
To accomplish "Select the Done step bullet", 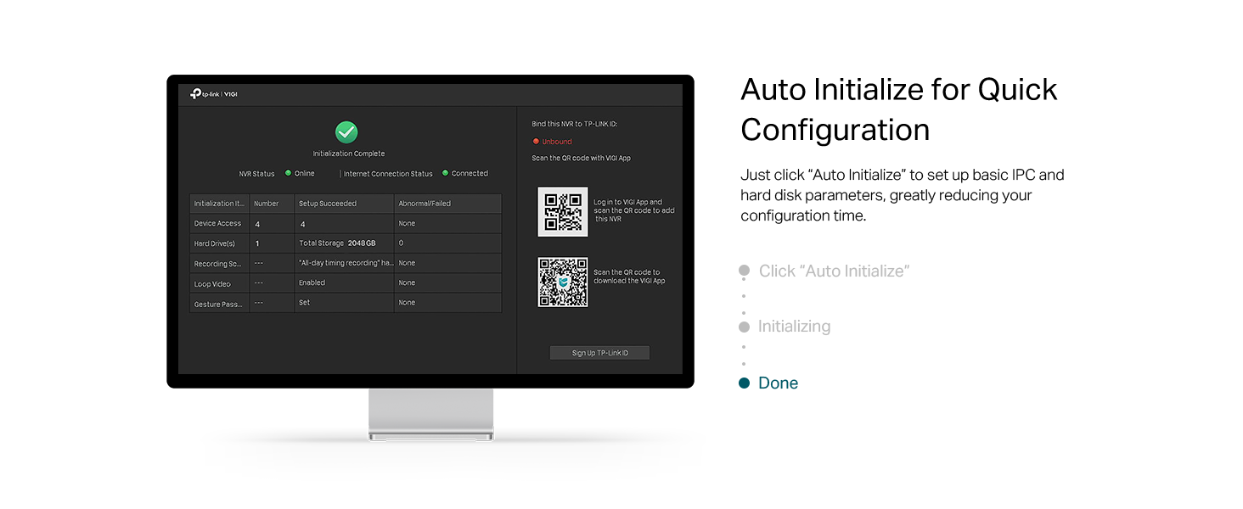I will point(744,383).
